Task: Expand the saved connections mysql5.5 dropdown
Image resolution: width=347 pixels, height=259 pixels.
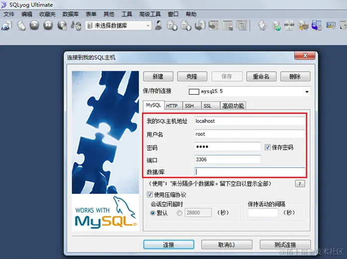Action: coord(307,91)
